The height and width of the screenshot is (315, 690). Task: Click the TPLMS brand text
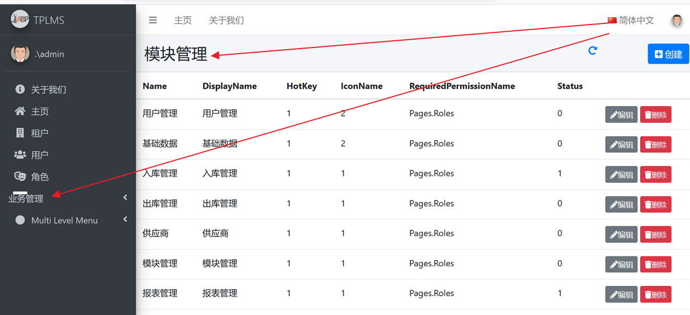pos(49,20)
